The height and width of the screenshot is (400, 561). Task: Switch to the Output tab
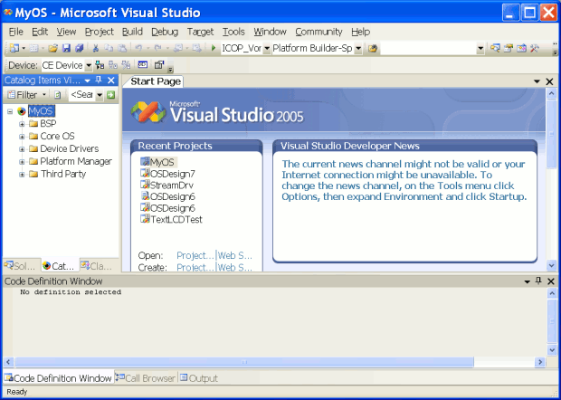coord(199,378)
